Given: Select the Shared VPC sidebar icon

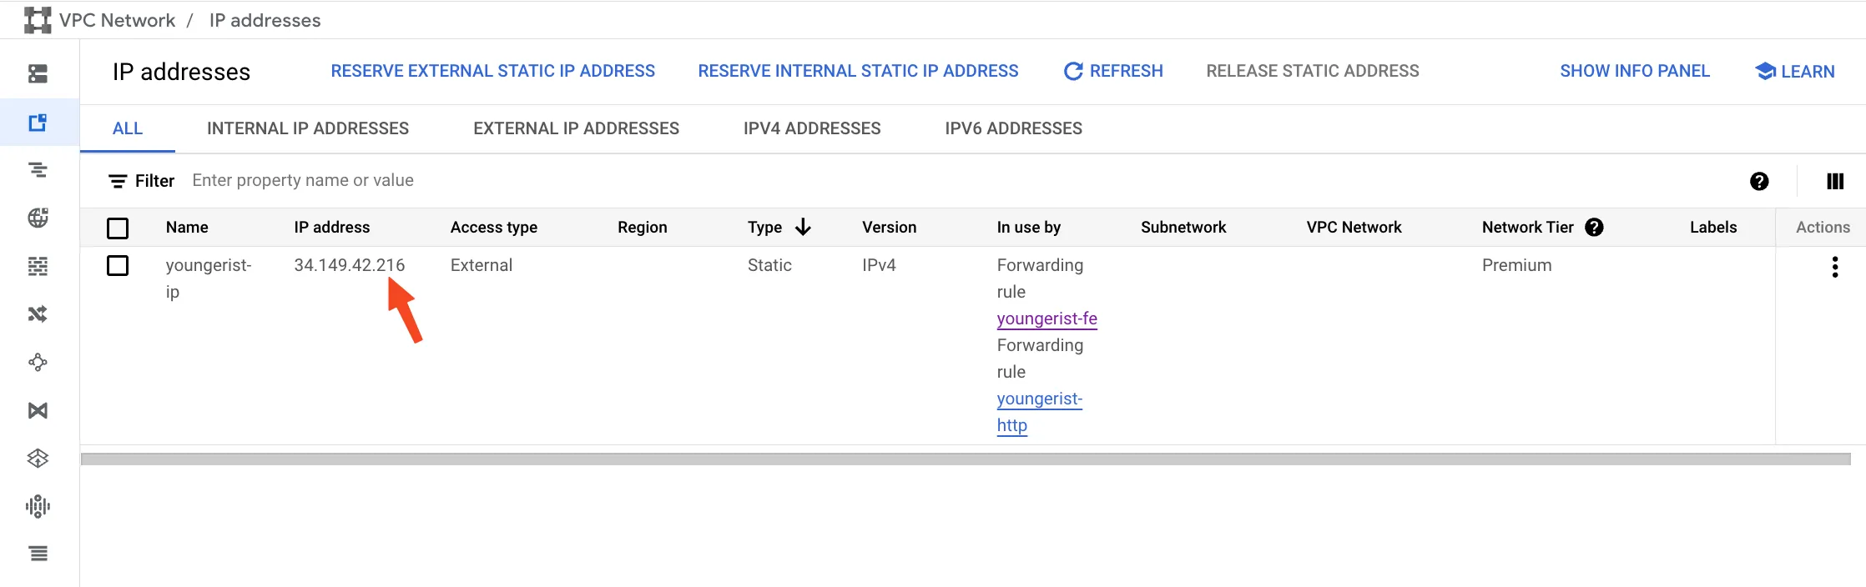Looking at the screenshot, I should [38, 409].
